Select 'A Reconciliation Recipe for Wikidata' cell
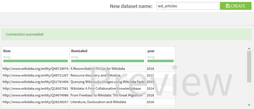The width and height of the screenshot is (254, 109). coord(107,69)
